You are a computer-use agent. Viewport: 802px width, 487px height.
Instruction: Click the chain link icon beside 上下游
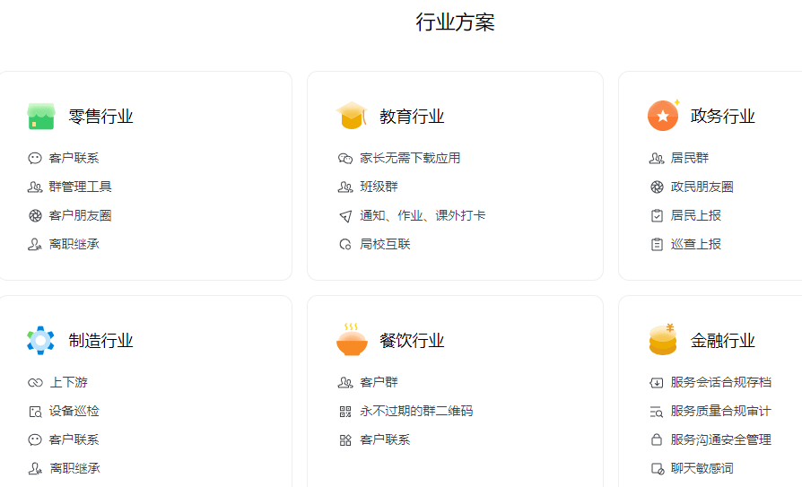(35, 382)
